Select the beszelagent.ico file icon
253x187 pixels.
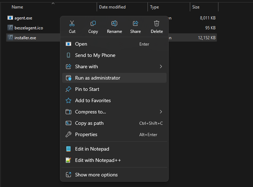pos(10,28)
